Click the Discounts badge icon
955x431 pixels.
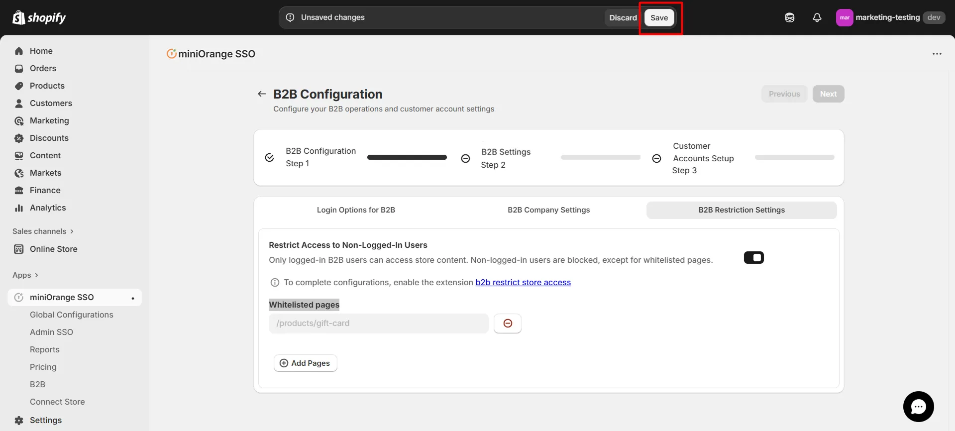click(19, 138)
